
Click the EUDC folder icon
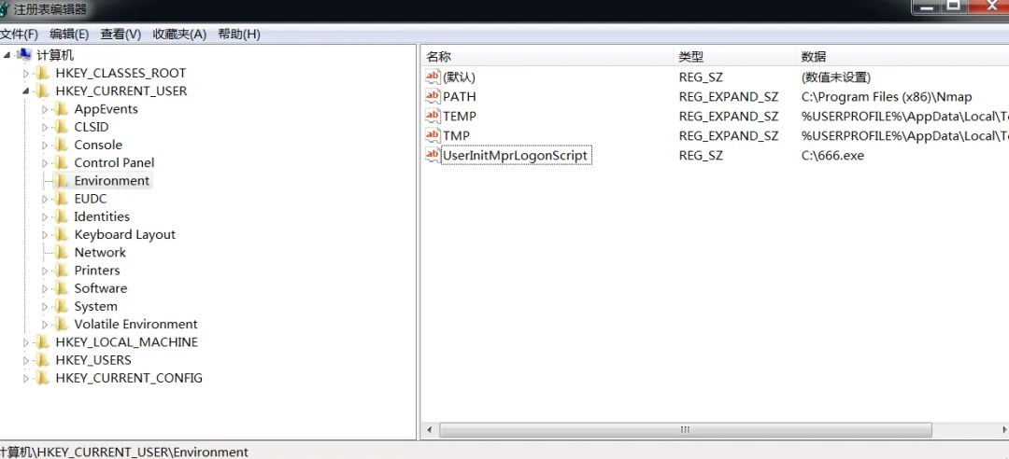(x=61, y=199)
